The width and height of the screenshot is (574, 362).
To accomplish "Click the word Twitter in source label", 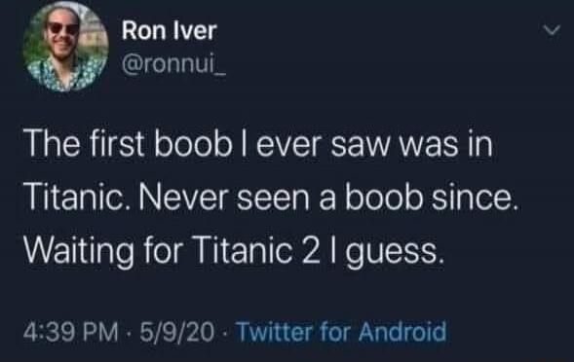I will [276, 332].
